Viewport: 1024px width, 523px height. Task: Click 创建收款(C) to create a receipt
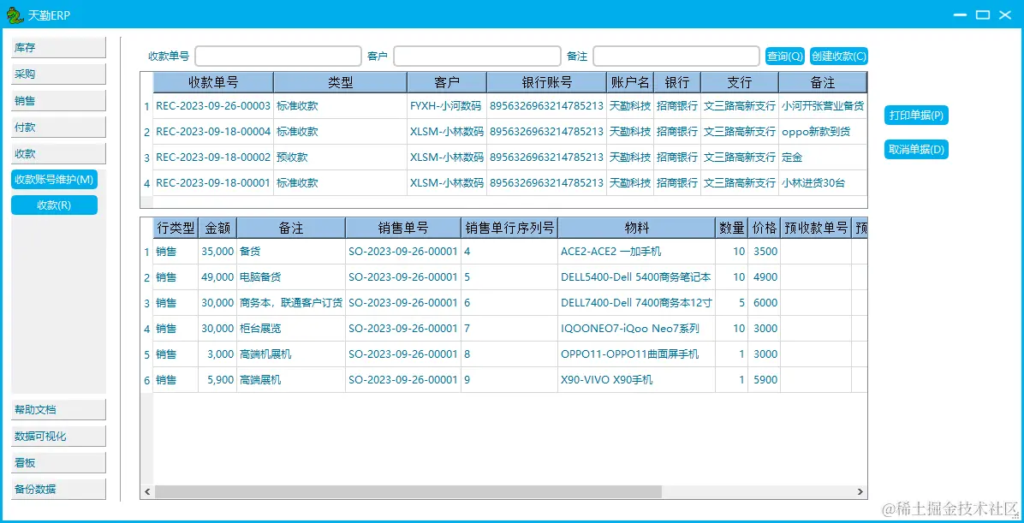838,56
